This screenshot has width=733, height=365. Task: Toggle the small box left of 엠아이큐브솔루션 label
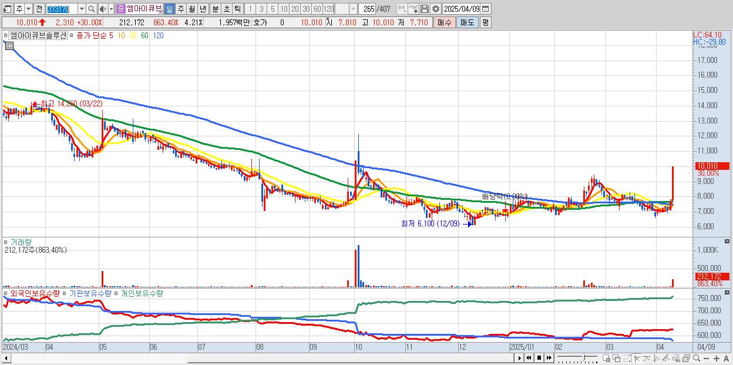pos(6,35)
